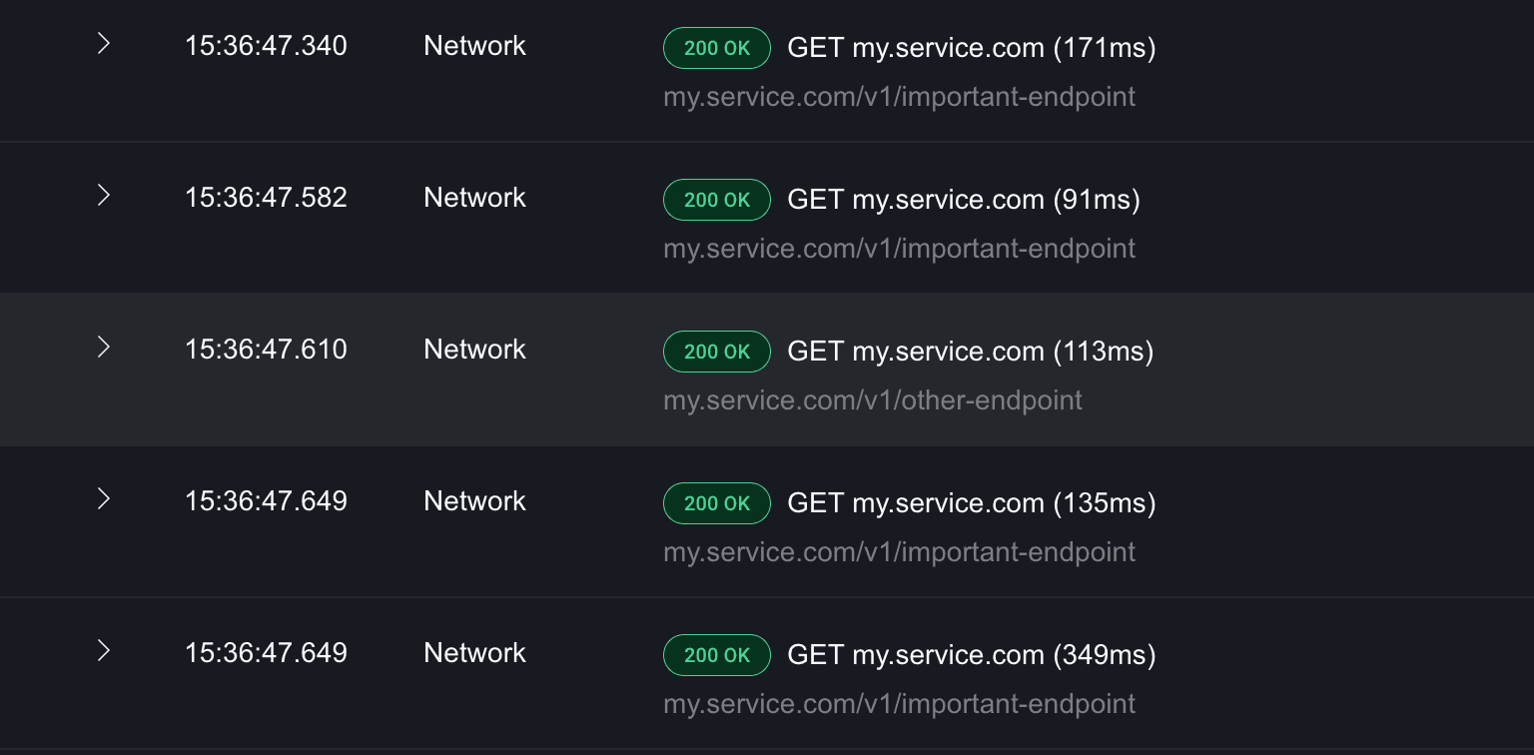Expand the chevron for the 135ms request

point(103,499)
